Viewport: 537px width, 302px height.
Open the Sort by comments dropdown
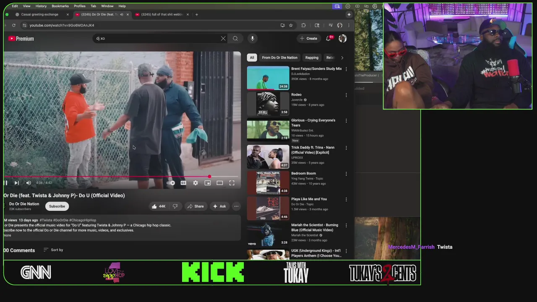53,250
